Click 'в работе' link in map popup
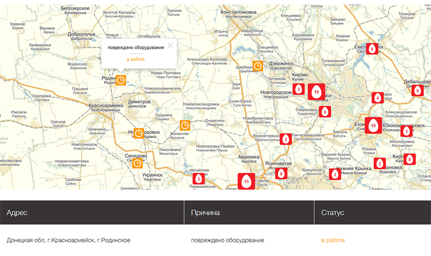Image resolution: width=431 pixels, height=256 pixels. [x=136, y=59]
